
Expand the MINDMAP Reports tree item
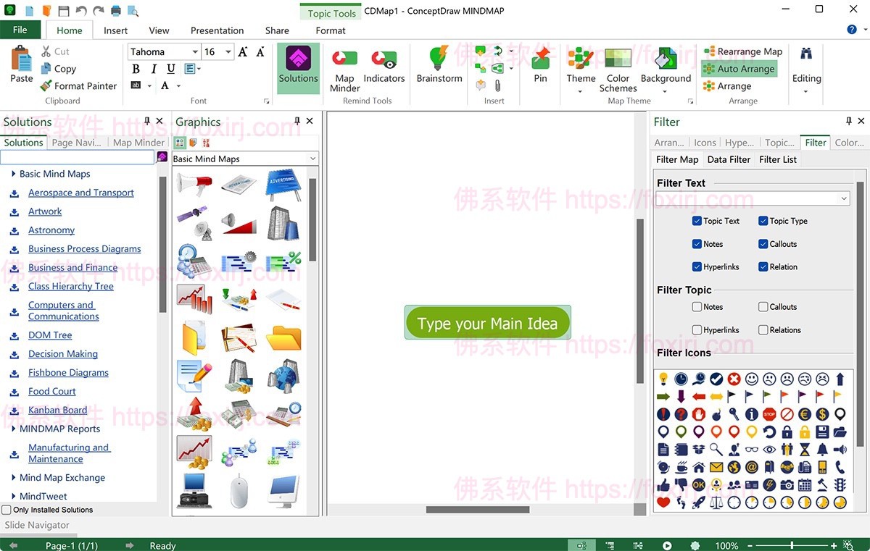tap(14, 429)
